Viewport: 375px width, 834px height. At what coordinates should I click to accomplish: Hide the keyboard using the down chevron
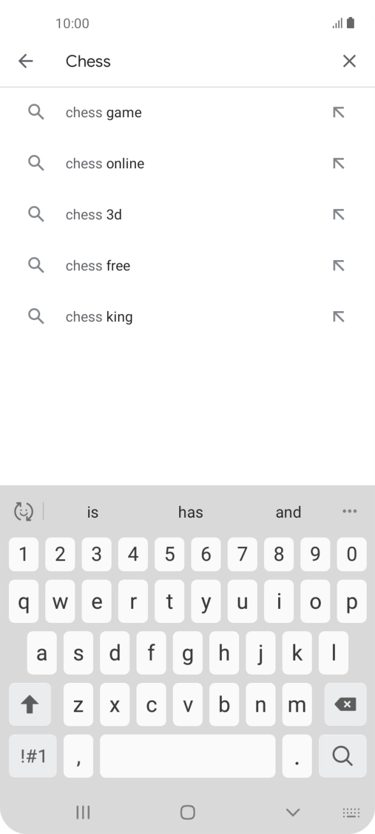[x=293, y=813]
